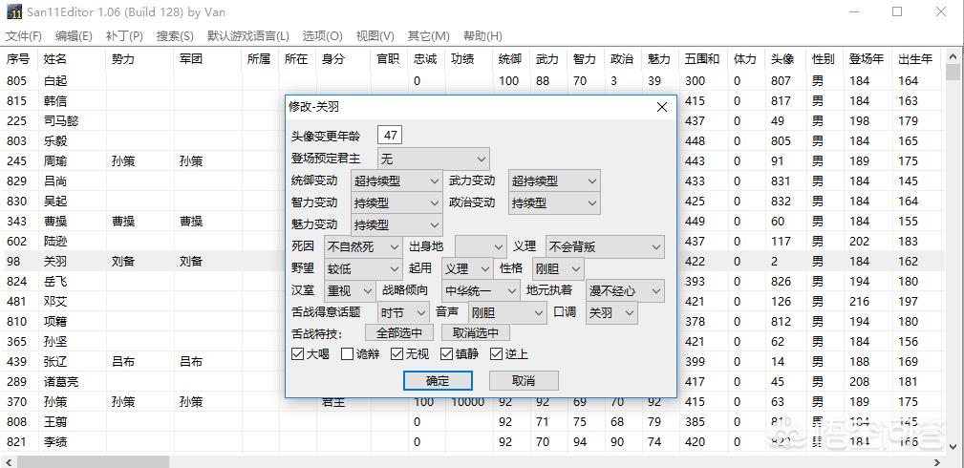Click the 确定 button

click(x=438, y=380)
